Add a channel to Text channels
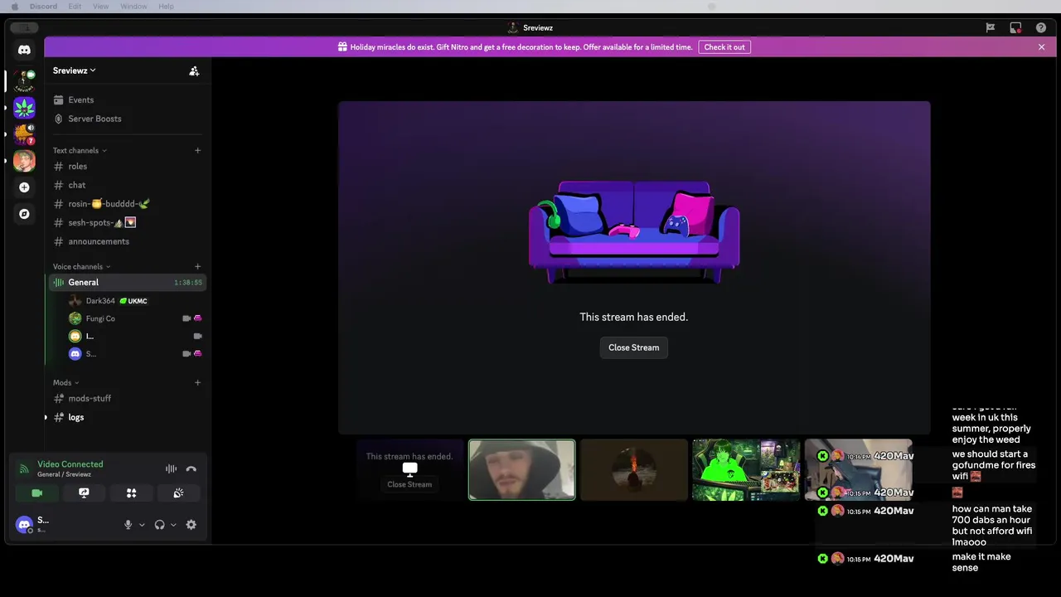The height and width of the screenshot is (597, 1061). coord(197,150)
